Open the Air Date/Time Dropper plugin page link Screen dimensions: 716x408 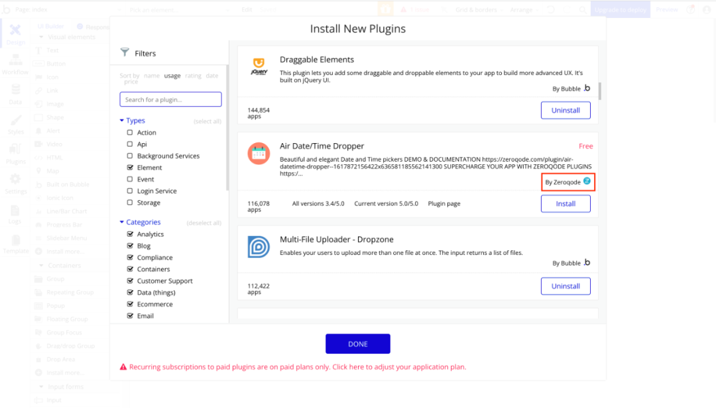[444, 203]
